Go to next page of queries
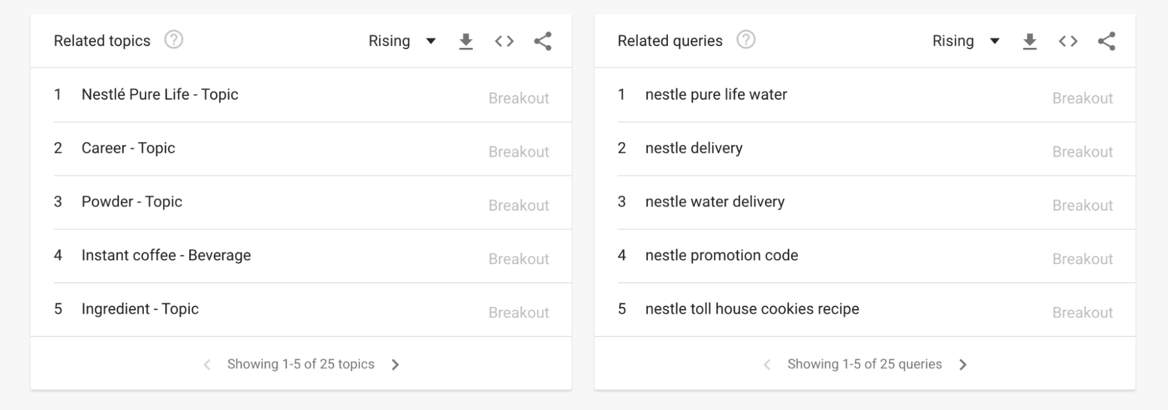1168x410 pixels. tap(963, 365)
